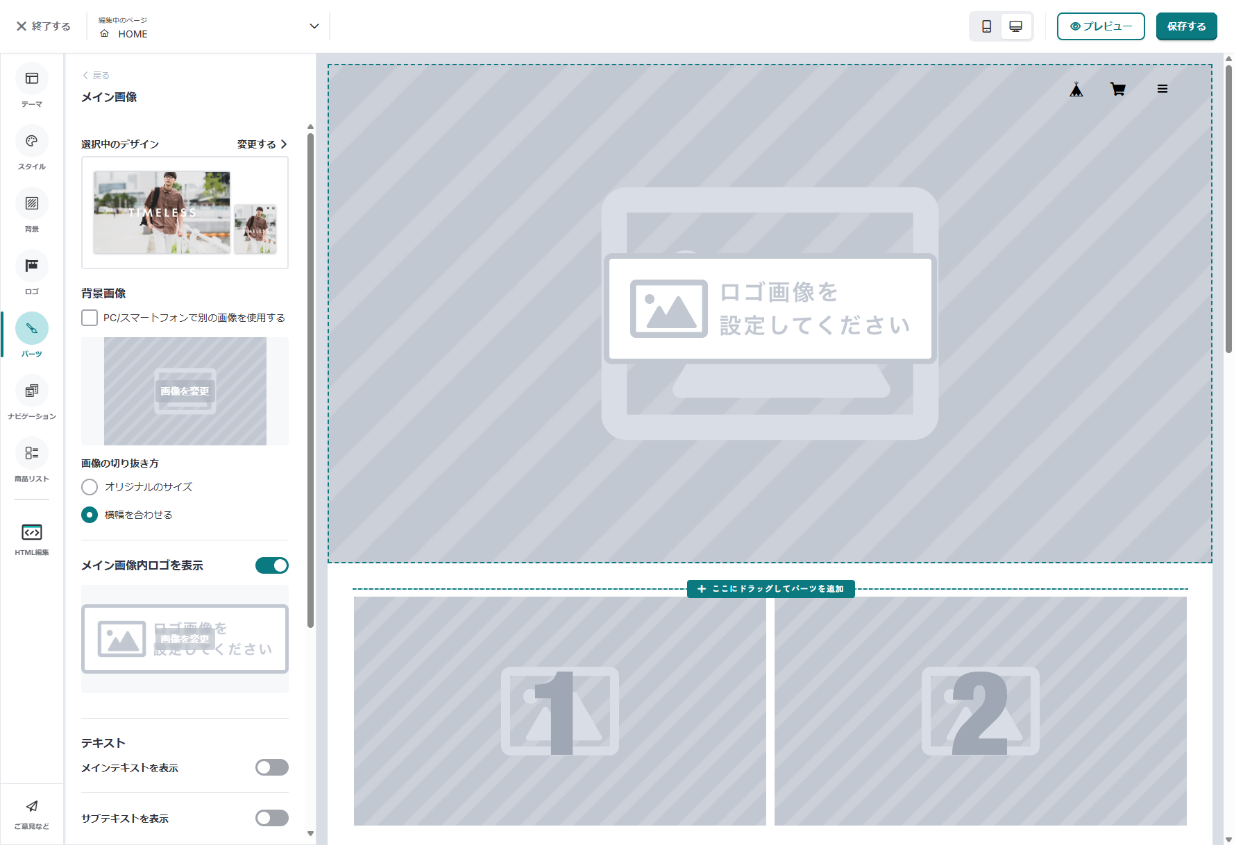Click the shopping cart icon in preview

1117,89
